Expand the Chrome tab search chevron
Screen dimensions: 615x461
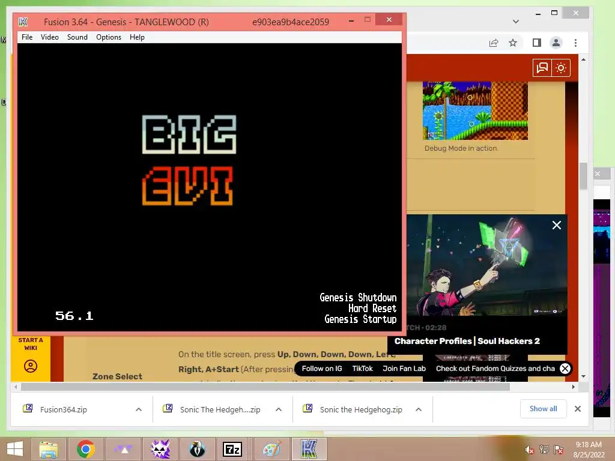(516, 22)
